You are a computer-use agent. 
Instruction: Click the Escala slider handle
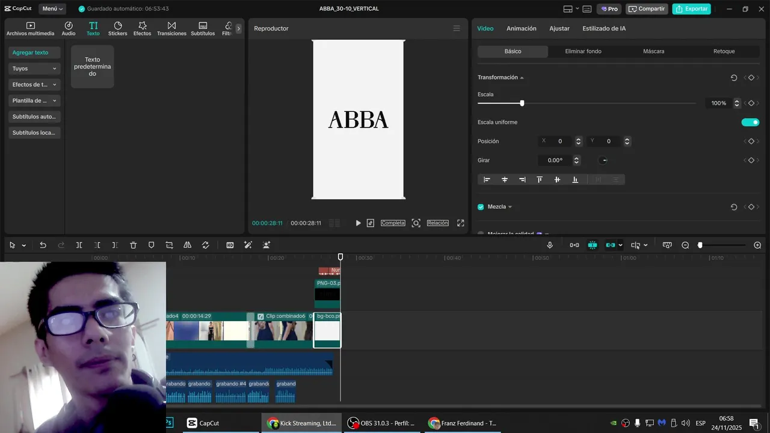click(522, 103)
